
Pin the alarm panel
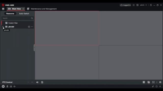tap(153, 86)
